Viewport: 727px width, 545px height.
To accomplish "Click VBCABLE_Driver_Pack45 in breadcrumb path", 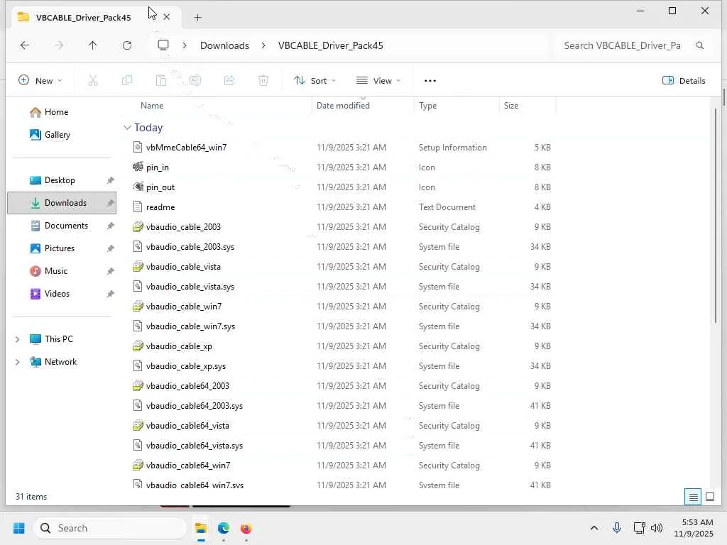I will click(331, 45).
